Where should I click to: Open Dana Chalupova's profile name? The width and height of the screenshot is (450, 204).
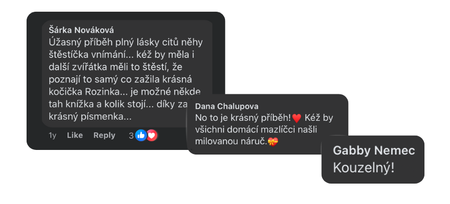[227, 107]
